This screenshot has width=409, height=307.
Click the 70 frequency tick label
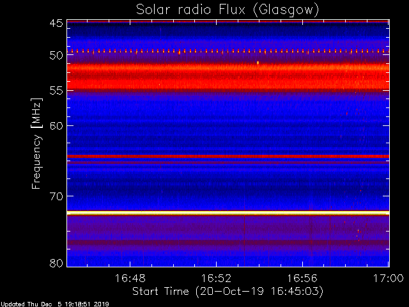pyautogui.click(x=56, y=196)
